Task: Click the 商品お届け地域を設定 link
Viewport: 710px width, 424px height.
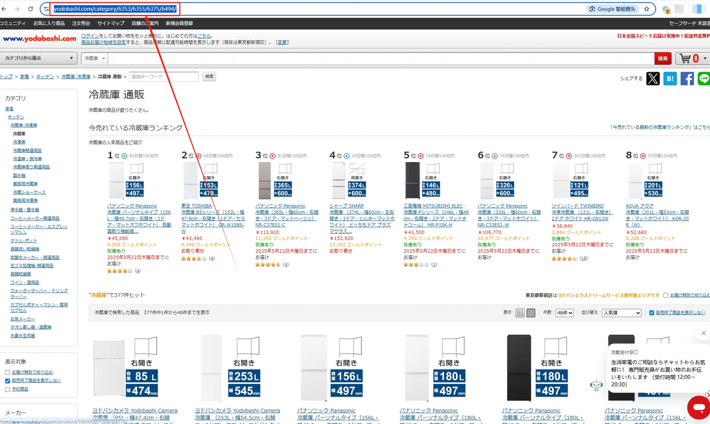Action: (x=103, y=42)
